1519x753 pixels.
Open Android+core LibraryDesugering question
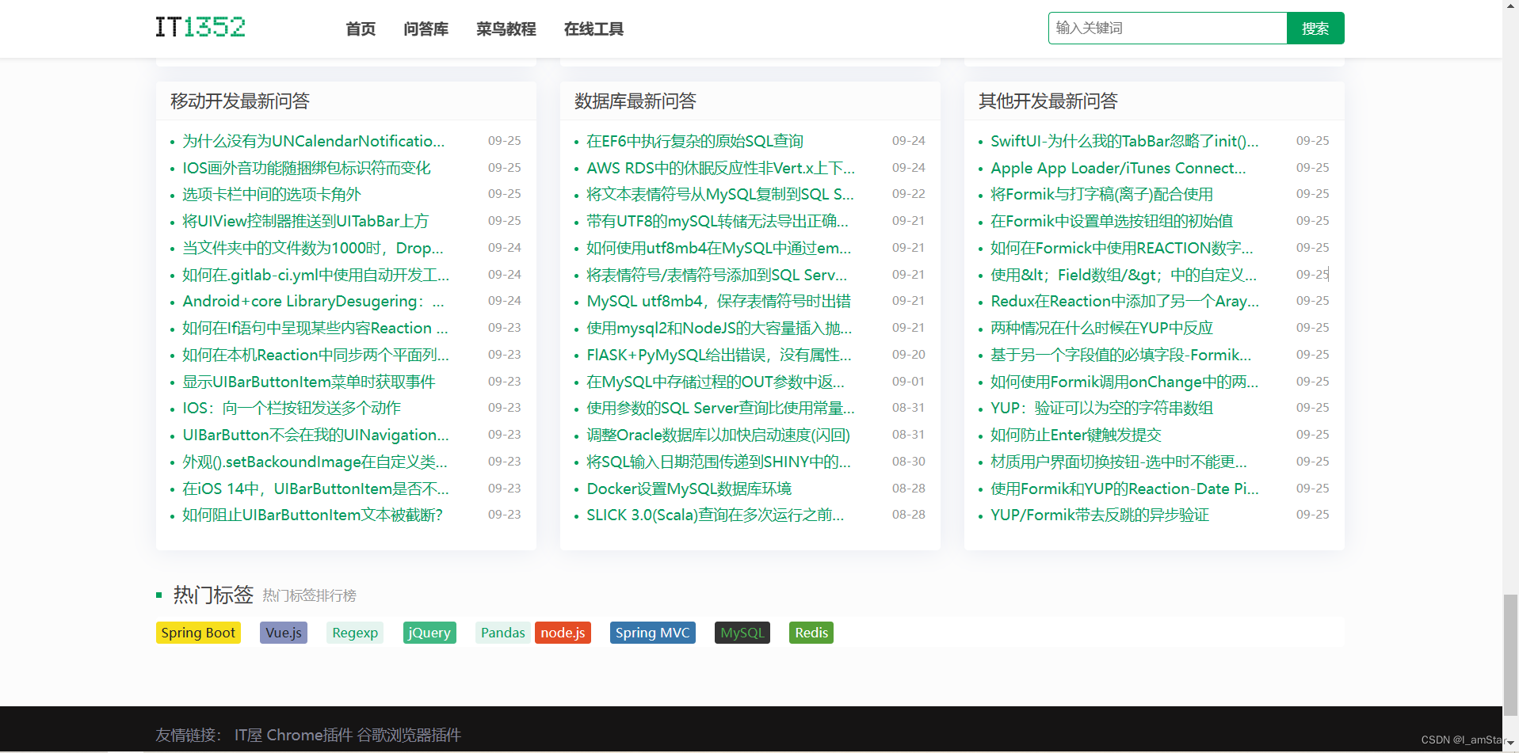pyautogui.click(x=314, y=301)
